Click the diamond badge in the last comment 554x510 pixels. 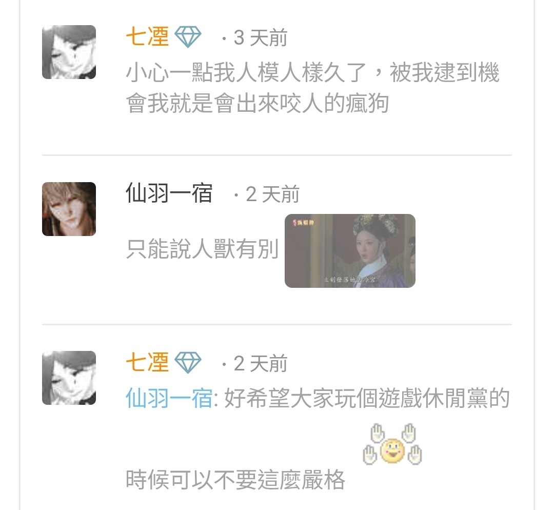[x=188, y=363]
